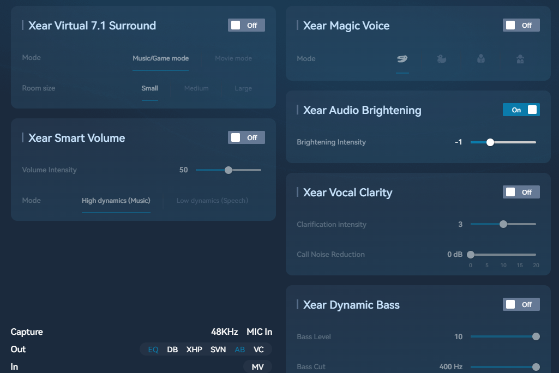Choose Small room size
The height and width of the screenshot is (373, 559).
point(150,88)
